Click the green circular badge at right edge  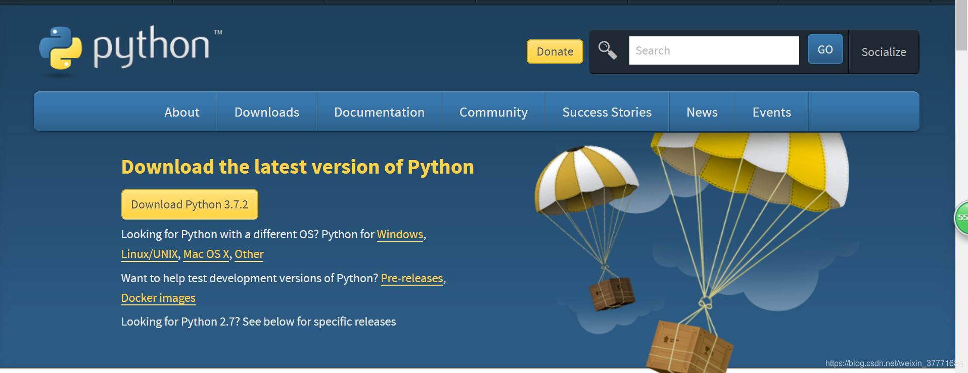tap(961, 218)
